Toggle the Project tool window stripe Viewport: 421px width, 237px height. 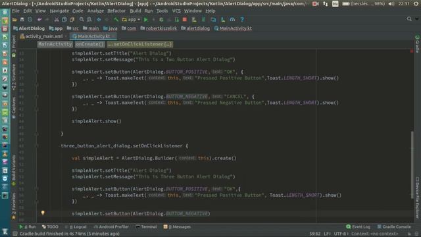[x=14, y=46]
